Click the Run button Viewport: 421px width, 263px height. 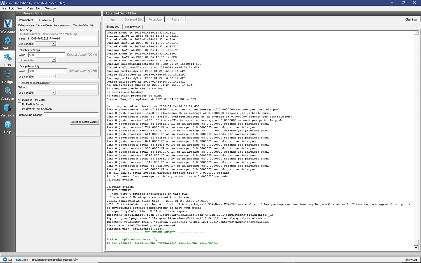pos(113,20)
